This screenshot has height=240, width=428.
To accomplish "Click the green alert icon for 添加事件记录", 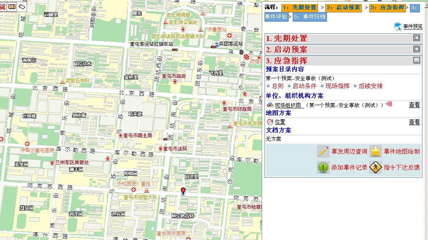I will point(323,167).
